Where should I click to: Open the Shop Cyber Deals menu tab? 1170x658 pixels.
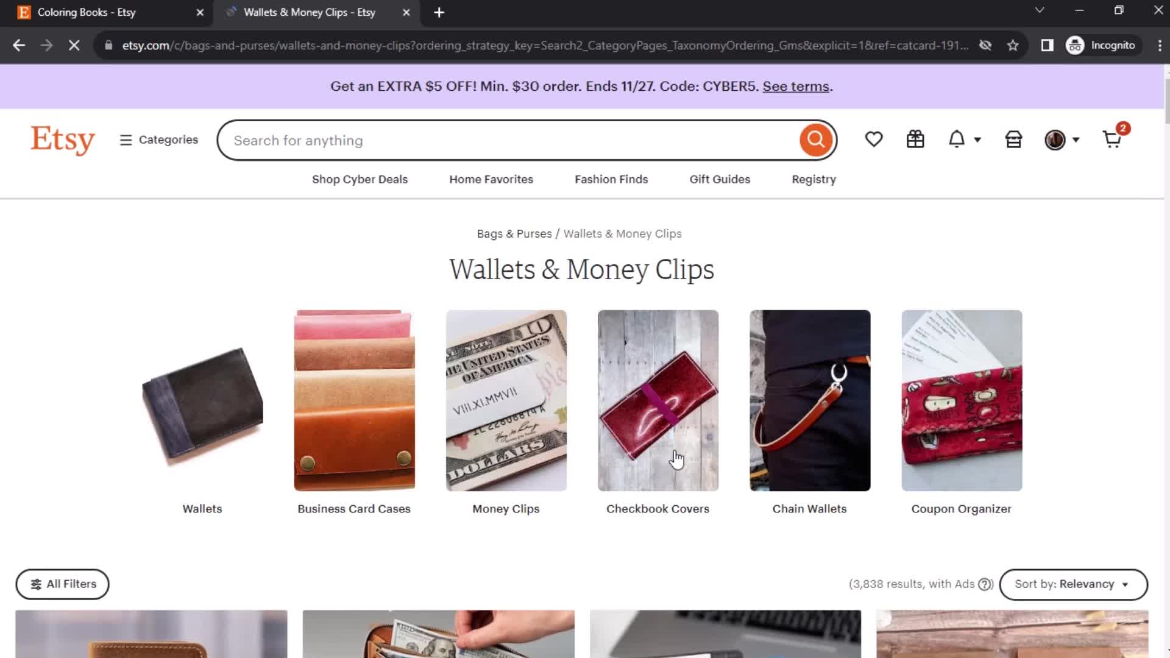point(360,179)
